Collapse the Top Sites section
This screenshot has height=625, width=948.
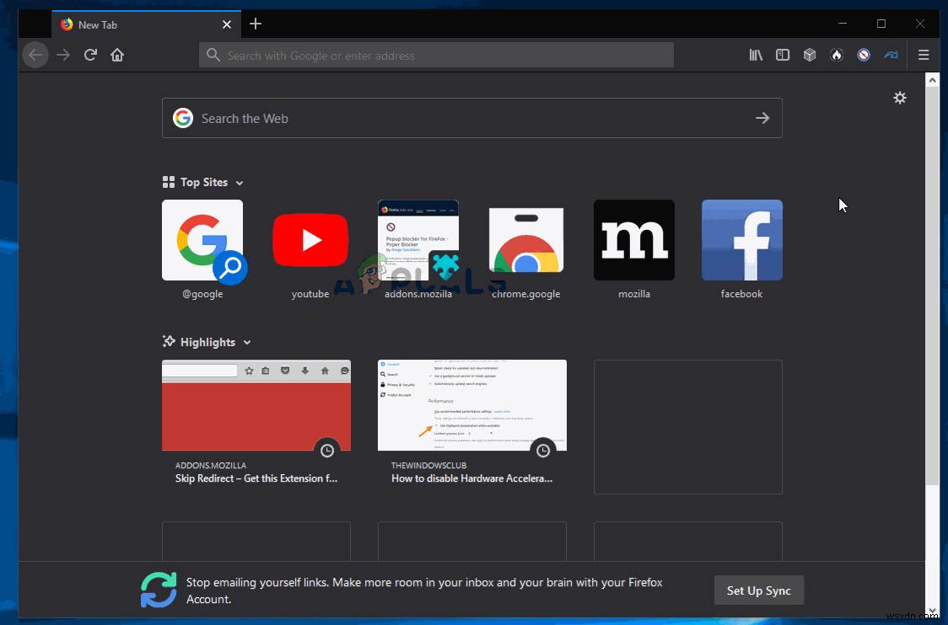240,182
